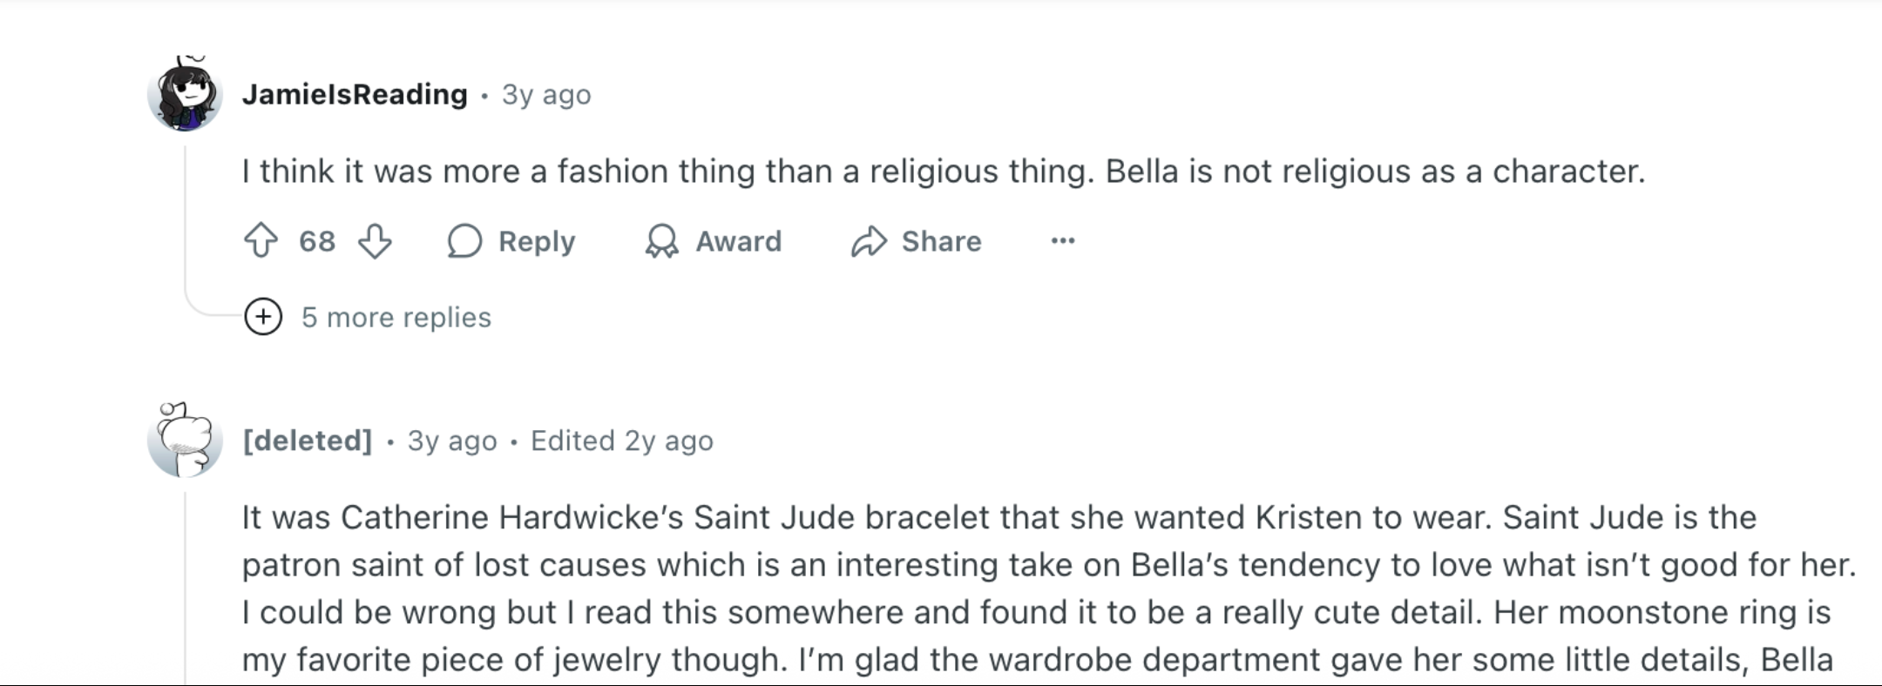Upvote JamieIsReading's comment
1882x686 pixels.
tap(261, 241)
